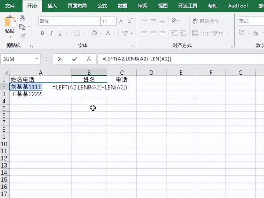Click the Cut scissors icon
Screen dimensions: 264x198
click(22, 18)
